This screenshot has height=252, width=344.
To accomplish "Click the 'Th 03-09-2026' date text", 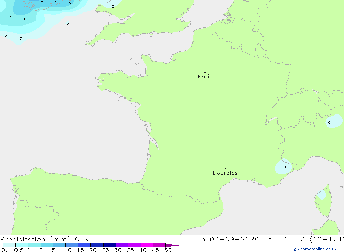I will (x=228, y=239).
